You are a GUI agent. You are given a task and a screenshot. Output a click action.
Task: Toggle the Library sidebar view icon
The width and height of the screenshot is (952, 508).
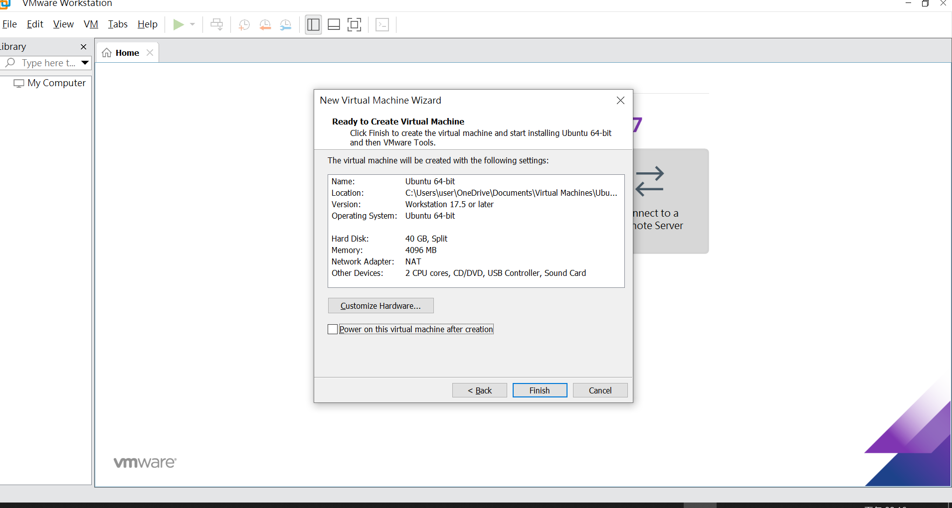(x=313, y=24)
